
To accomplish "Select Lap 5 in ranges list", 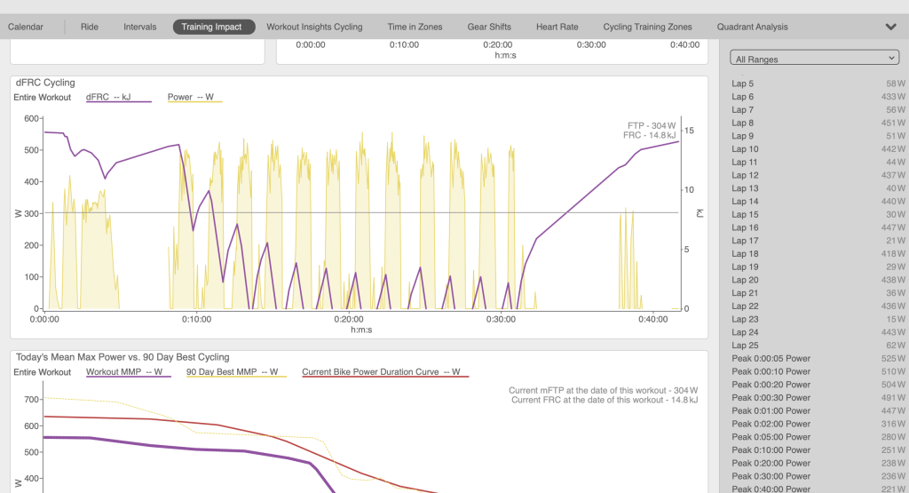I will (818, 83).
